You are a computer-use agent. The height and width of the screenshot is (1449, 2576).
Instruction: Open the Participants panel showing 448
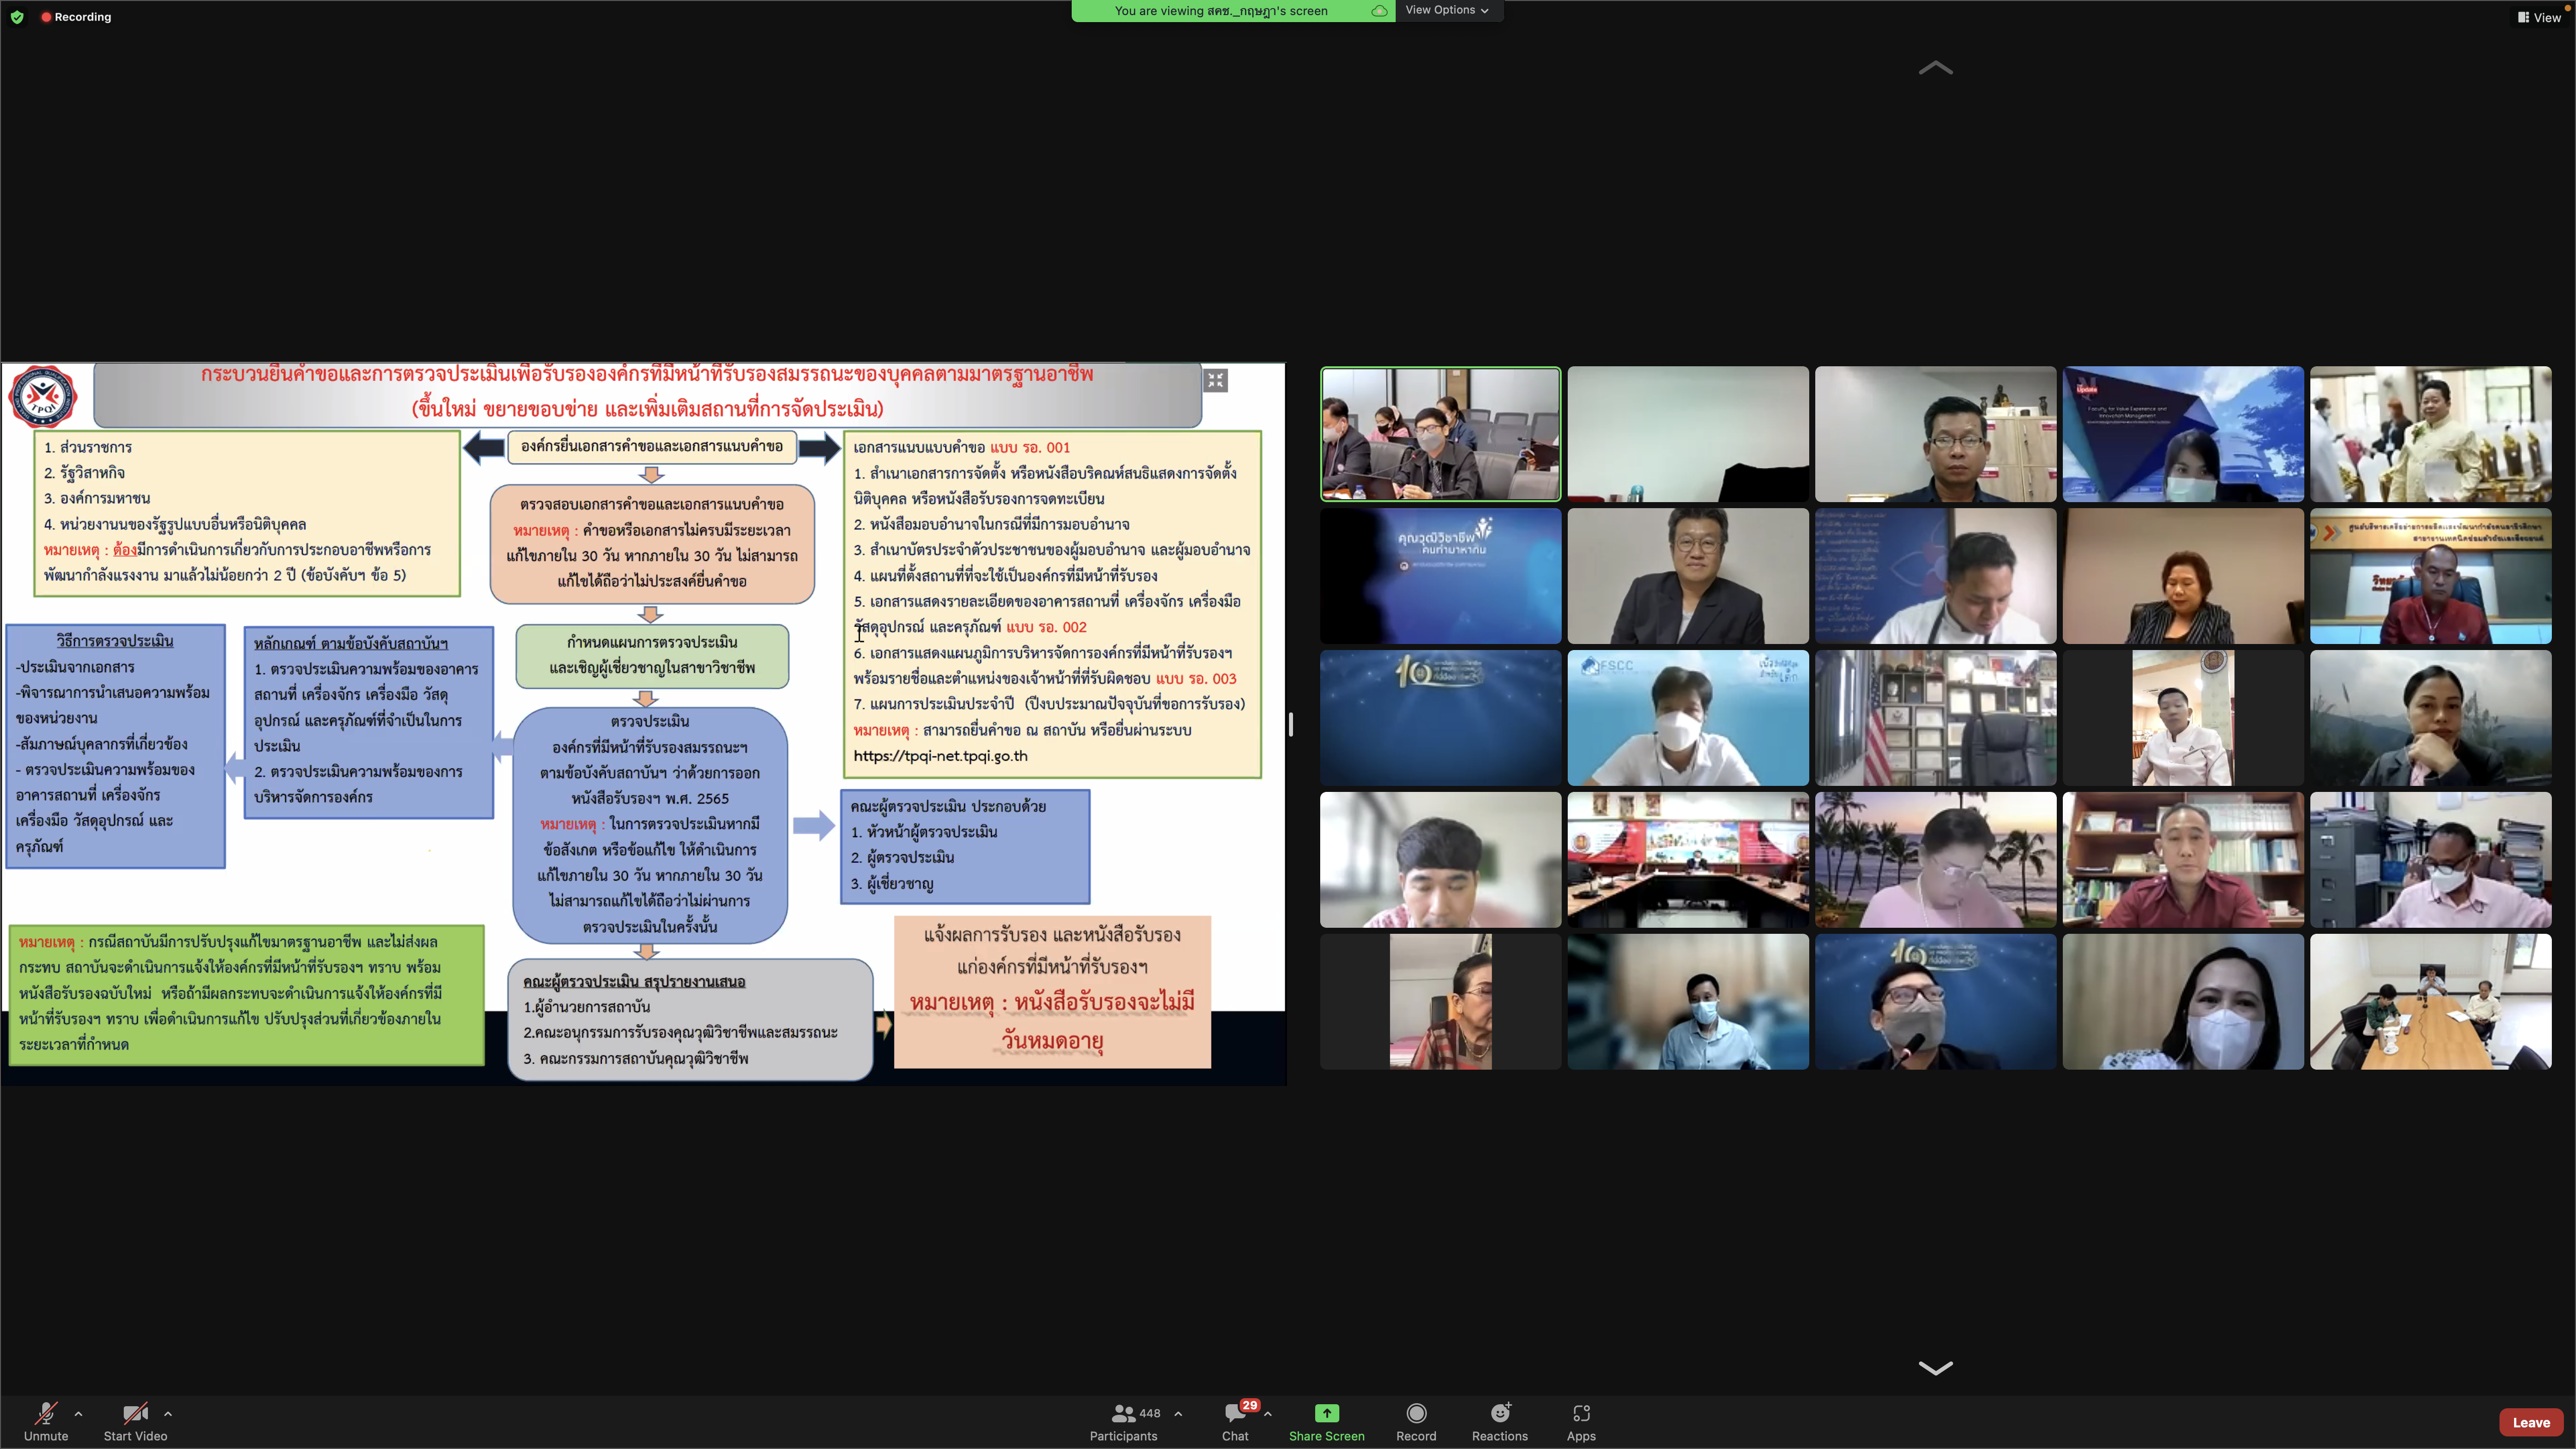1124,1421
